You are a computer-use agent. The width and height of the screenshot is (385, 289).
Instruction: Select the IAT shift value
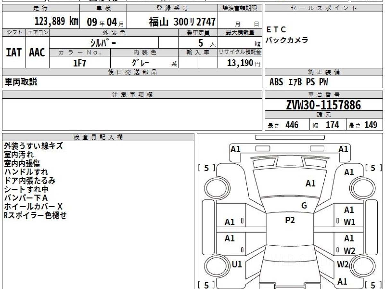point(14,53)
